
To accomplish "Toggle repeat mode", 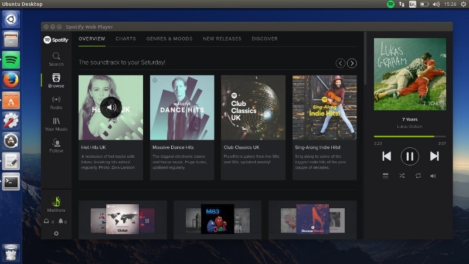I will click(x=418, y=175).
